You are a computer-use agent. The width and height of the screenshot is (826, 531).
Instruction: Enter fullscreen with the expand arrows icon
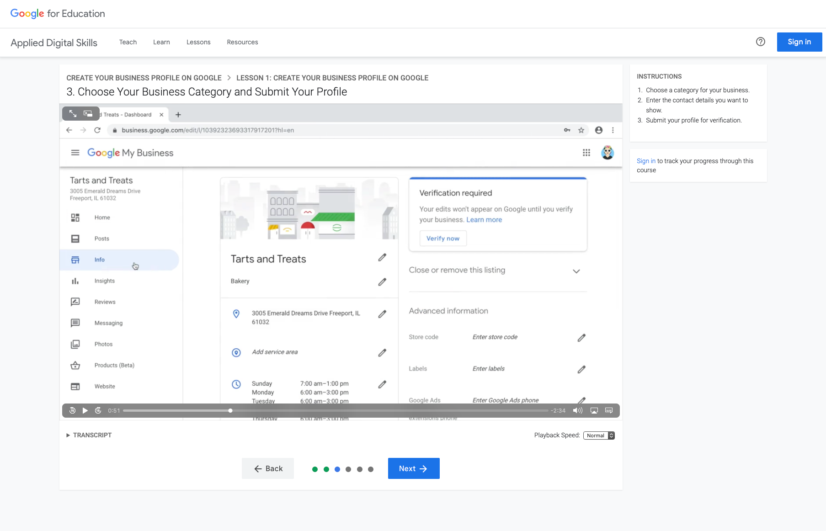pyautogui.click(x=73, y=113)
